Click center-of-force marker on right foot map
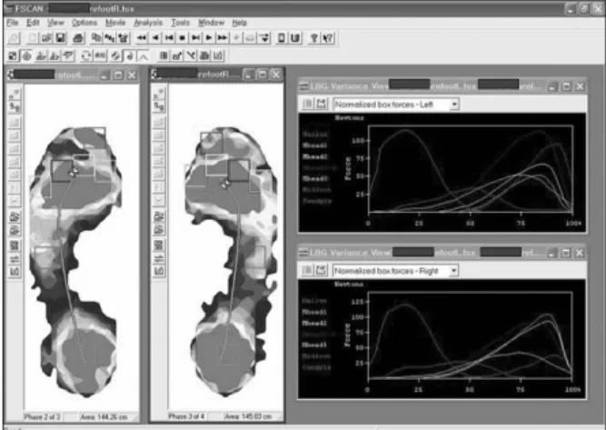Screen dimensions: 606x430 [225, 184]
